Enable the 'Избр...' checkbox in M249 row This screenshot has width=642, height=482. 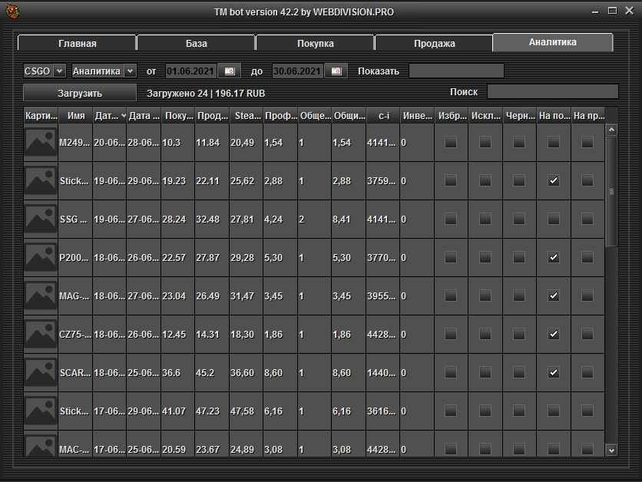pyautogui.click(x=450, y=142)
